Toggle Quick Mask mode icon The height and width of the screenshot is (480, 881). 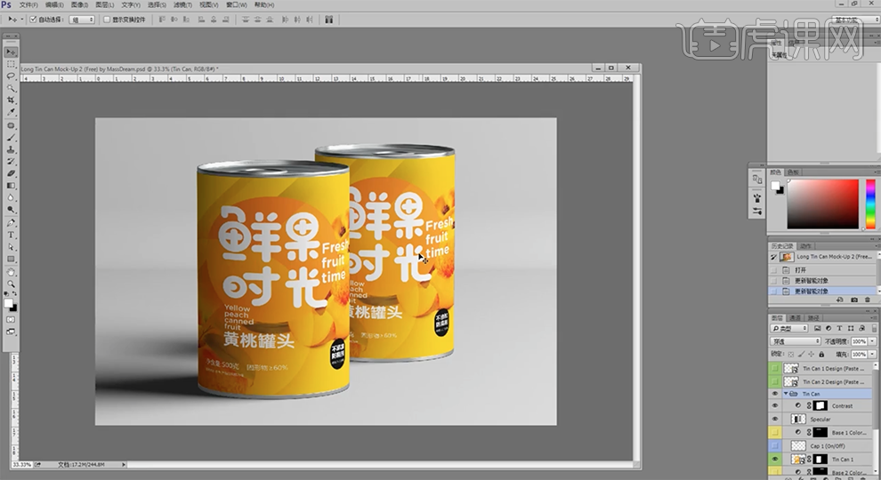pos(11,319)
